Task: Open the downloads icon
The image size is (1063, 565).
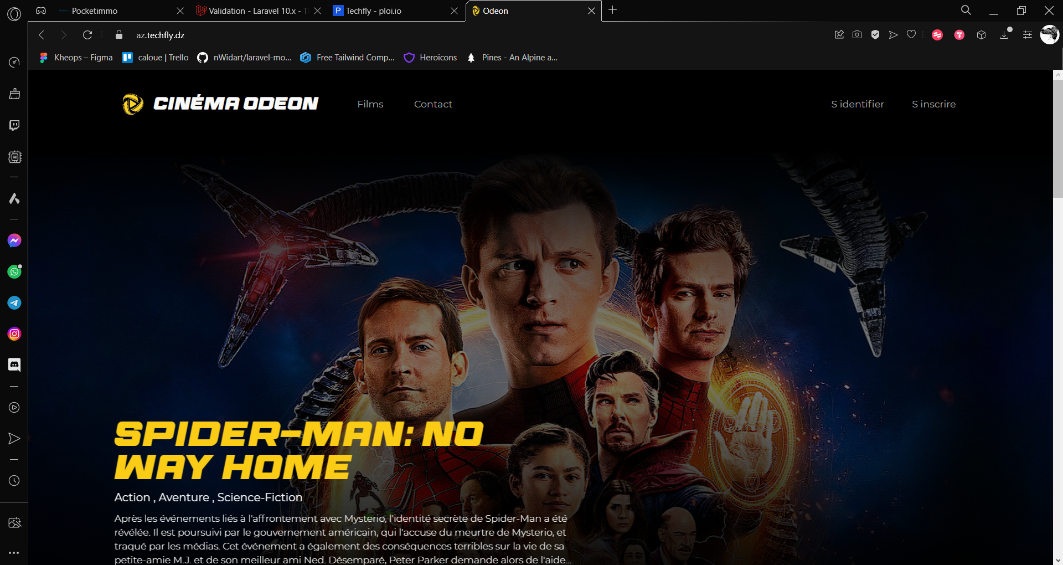Action: (x=1004, y=35)
